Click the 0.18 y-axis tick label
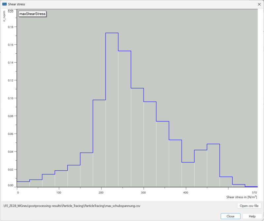Viewport: 264px width, 221px height. click(x=11, y=27)
